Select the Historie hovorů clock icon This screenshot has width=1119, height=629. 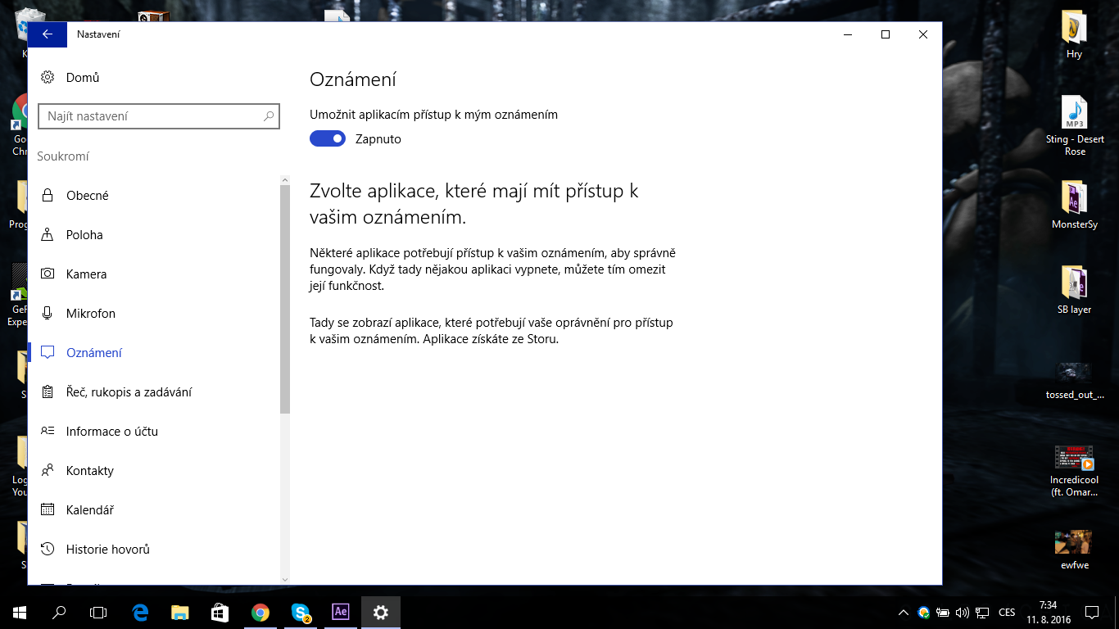click(48, 550)
